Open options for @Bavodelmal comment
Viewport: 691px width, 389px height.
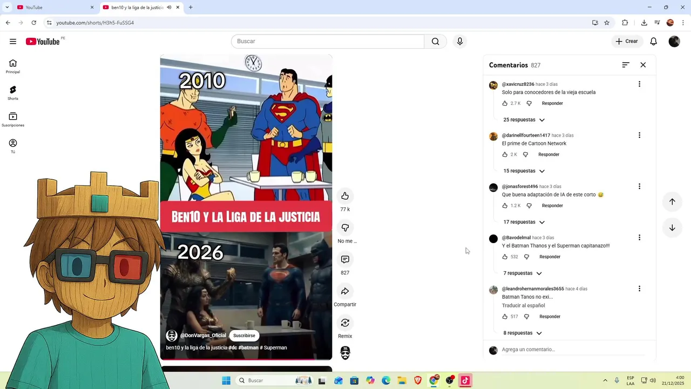[x=639, y=238]
